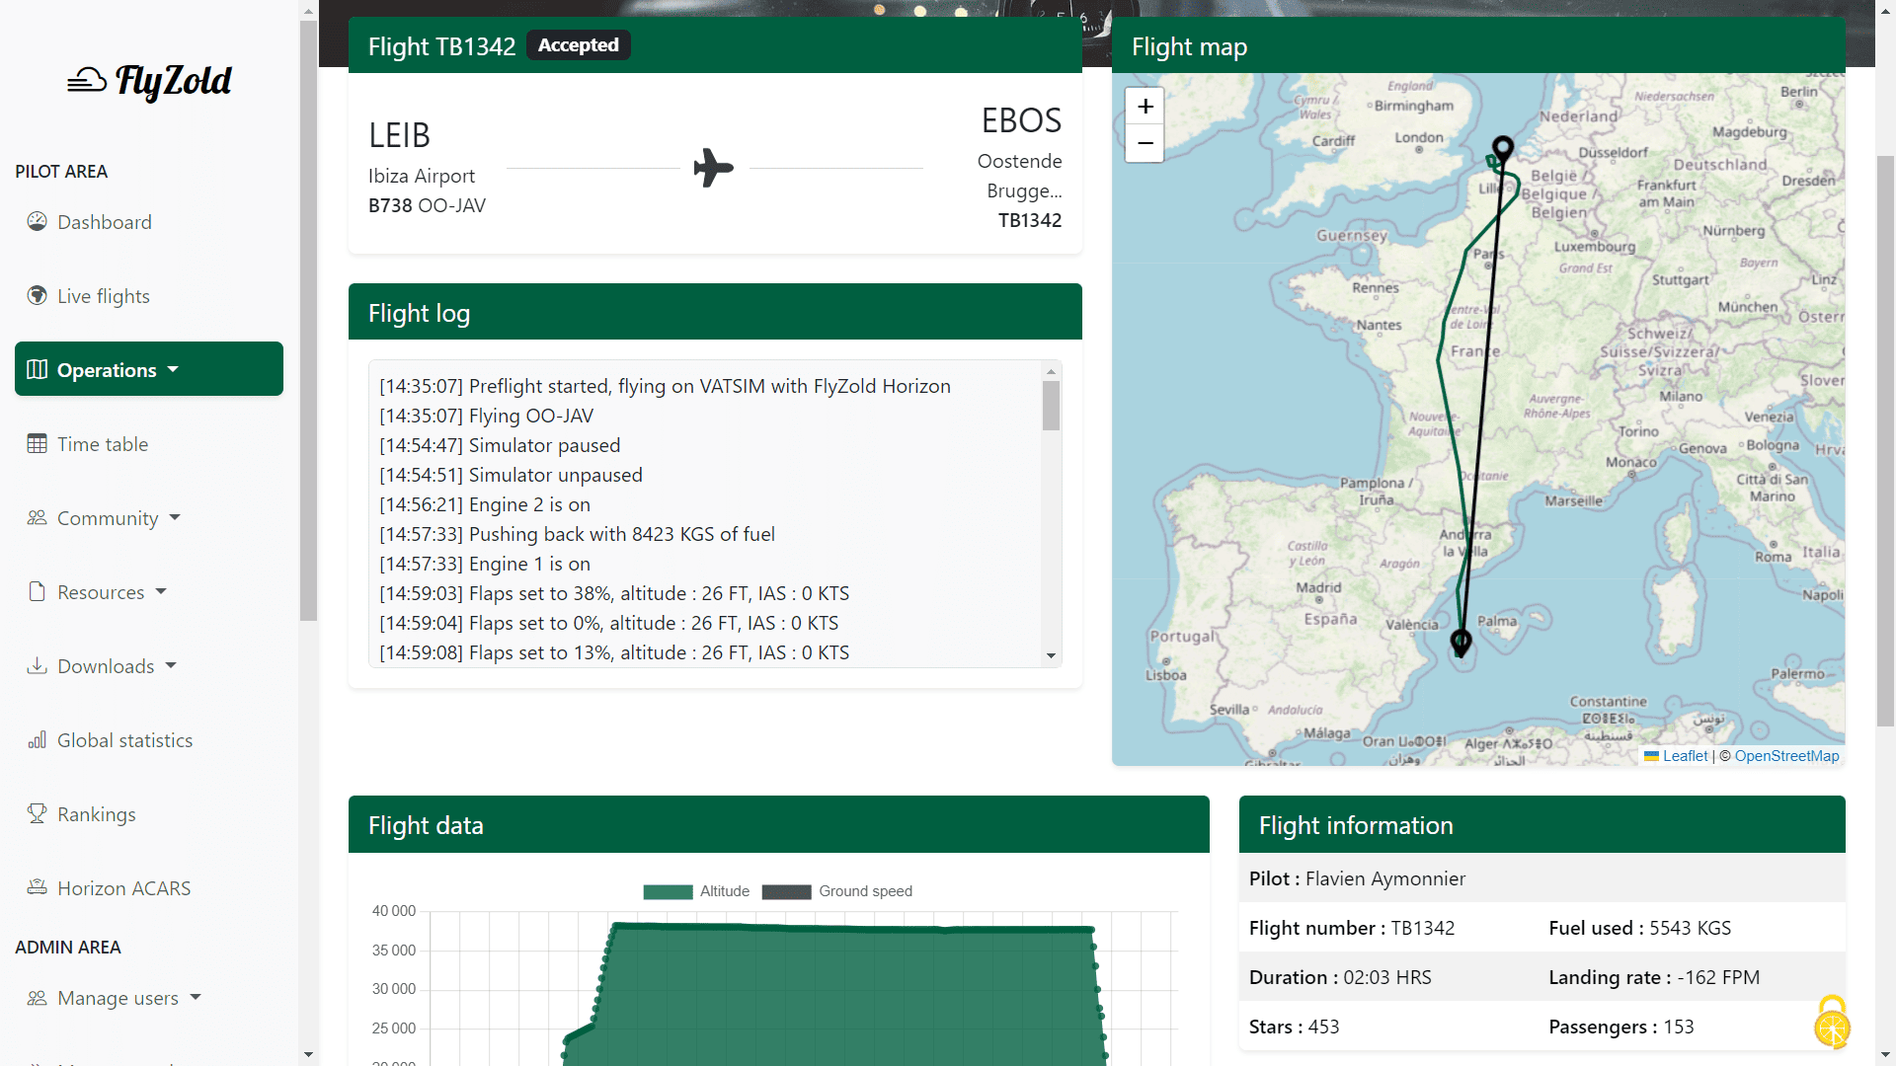Click the Live flights icon
This screenshot has height=1066, width=1896.
coord(38,294)
